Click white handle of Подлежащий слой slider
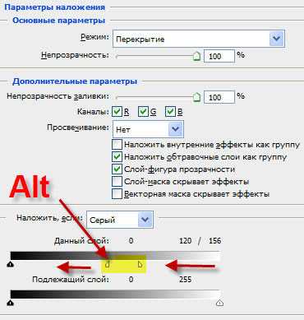 pyautogui.click(x=219, y=303)
